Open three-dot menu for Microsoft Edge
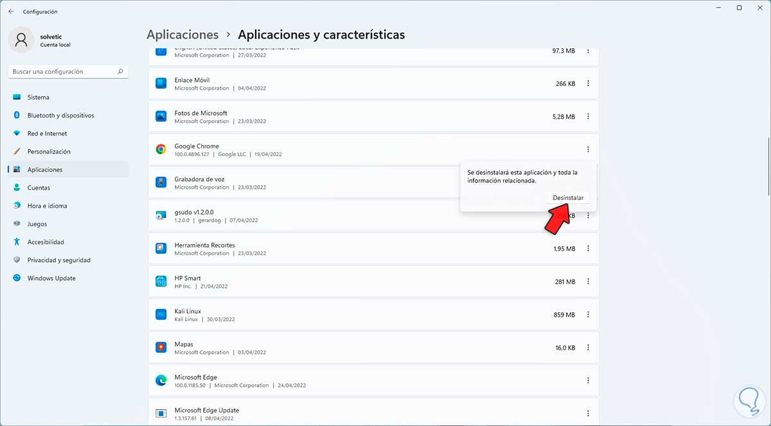This screenshot has height=426, width=771. tap(588, 380)
